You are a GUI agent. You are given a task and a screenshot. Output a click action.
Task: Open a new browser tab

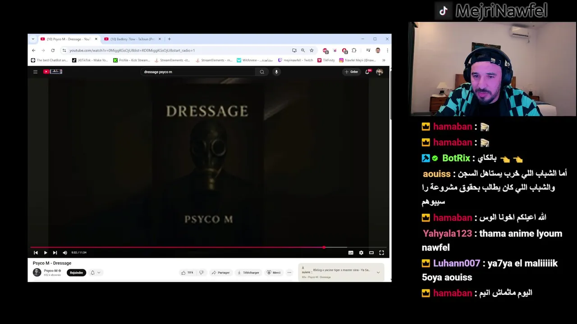coord(169,39)
